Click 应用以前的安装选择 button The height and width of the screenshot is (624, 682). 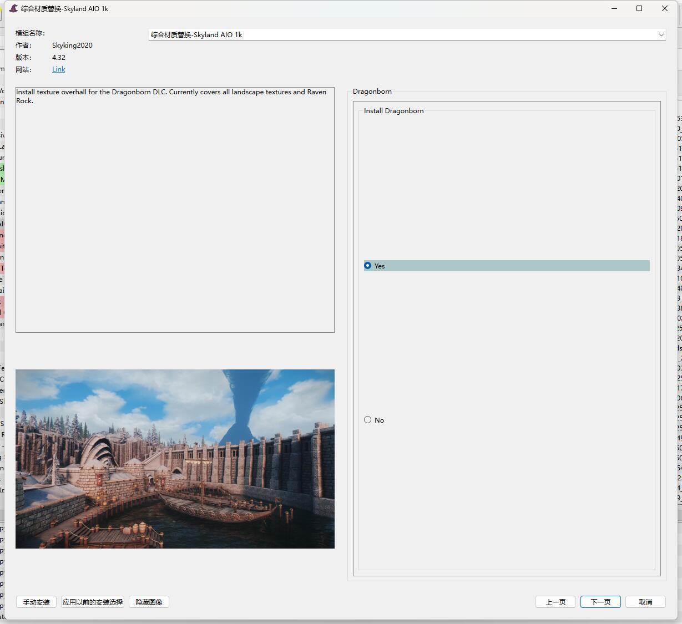point(93,602)
